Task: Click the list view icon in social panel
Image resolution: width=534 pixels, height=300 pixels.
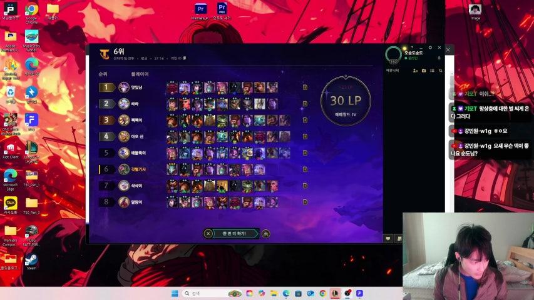Action: pyautogui.click(x=432, y=71)
